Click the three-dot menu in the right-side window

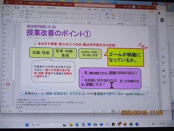(x=164, y=13)
